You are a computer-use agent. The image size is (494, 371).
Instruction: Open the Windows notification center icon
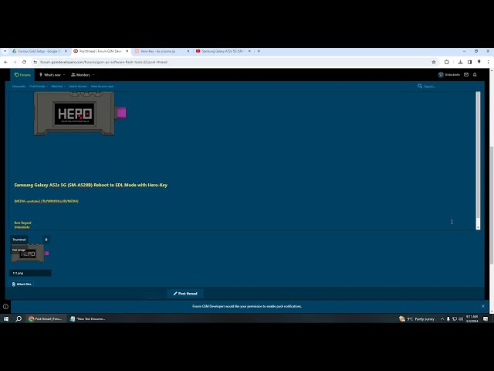tap(486, 319)
